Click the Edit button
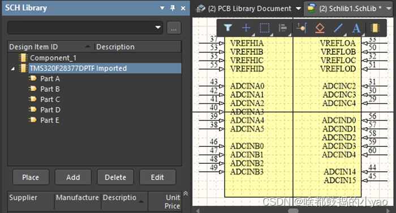396x213 pixels. click(x=157, y=177)
